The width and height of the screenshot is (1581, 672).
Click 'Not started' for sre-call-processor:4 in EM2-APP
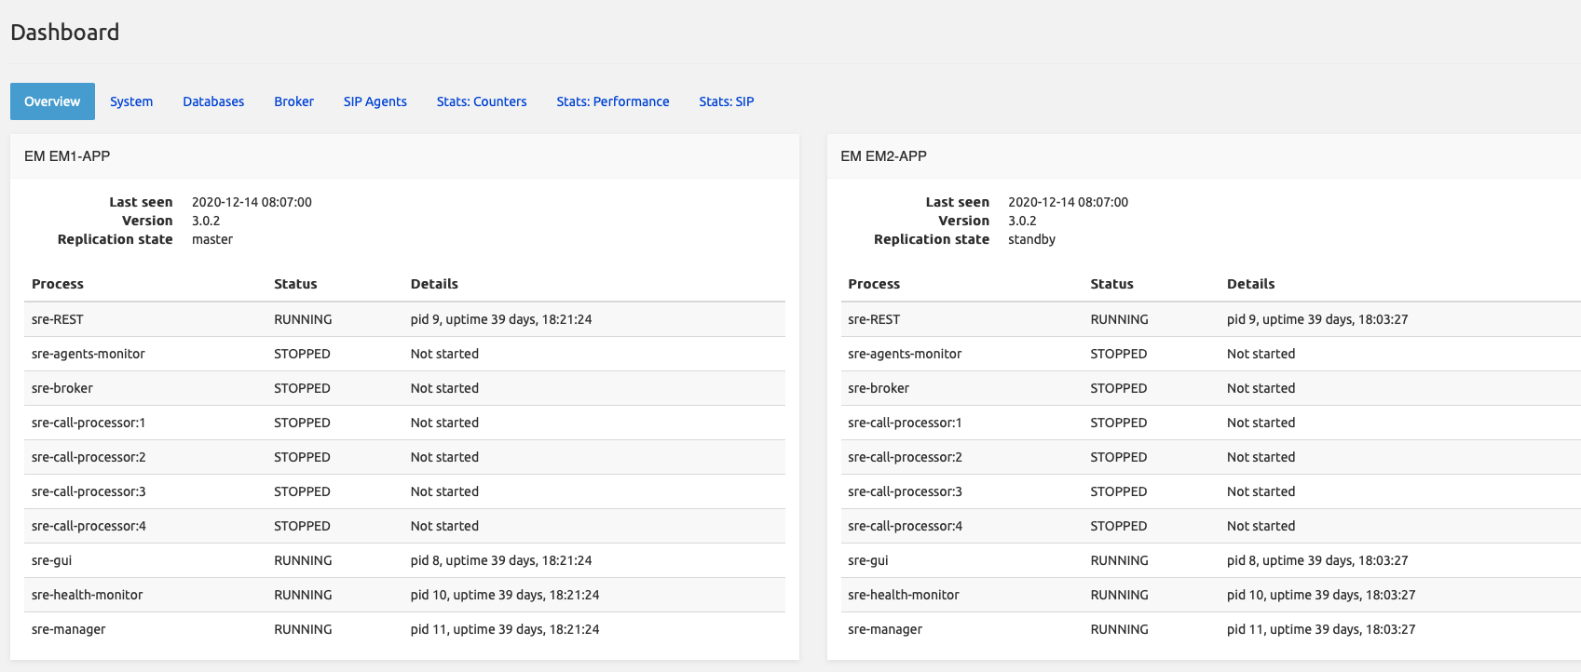(x=1261, y=526)
